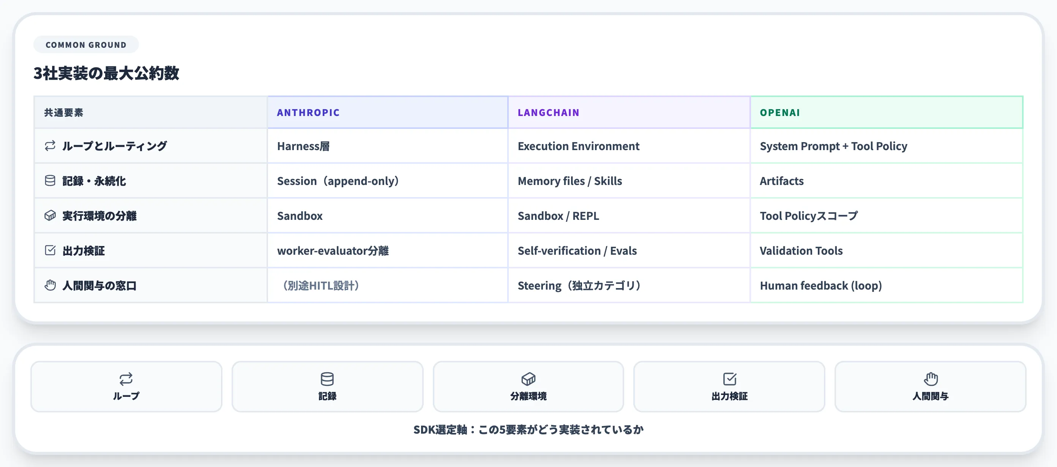
Task: Click the cube icon beside 実行環境の分離
Action: pyautogui.click(x=50, y=215)
